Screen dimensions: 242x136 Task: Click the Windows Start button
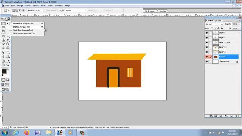[5, 133]
